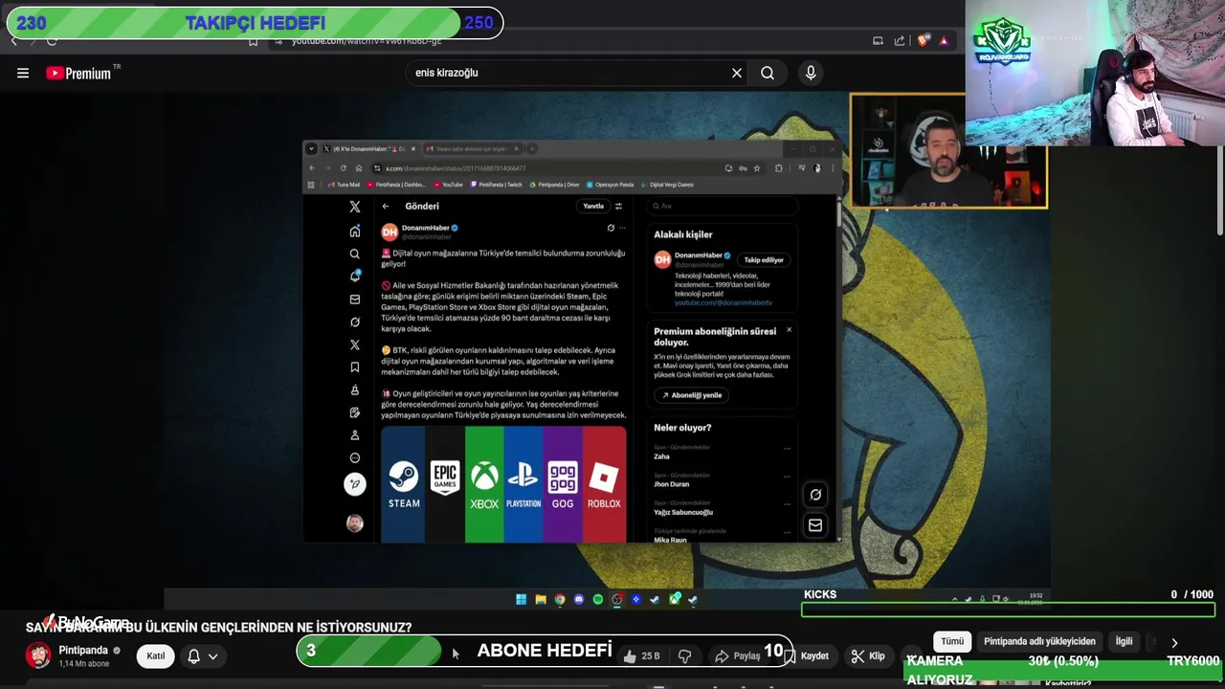Open the Tuna Mail bookmark
Screen dimensions: 1225x689
click(x=344, y=185)
